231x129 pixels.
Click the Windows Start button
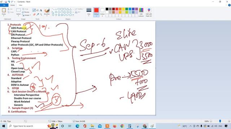click(4, 126)
